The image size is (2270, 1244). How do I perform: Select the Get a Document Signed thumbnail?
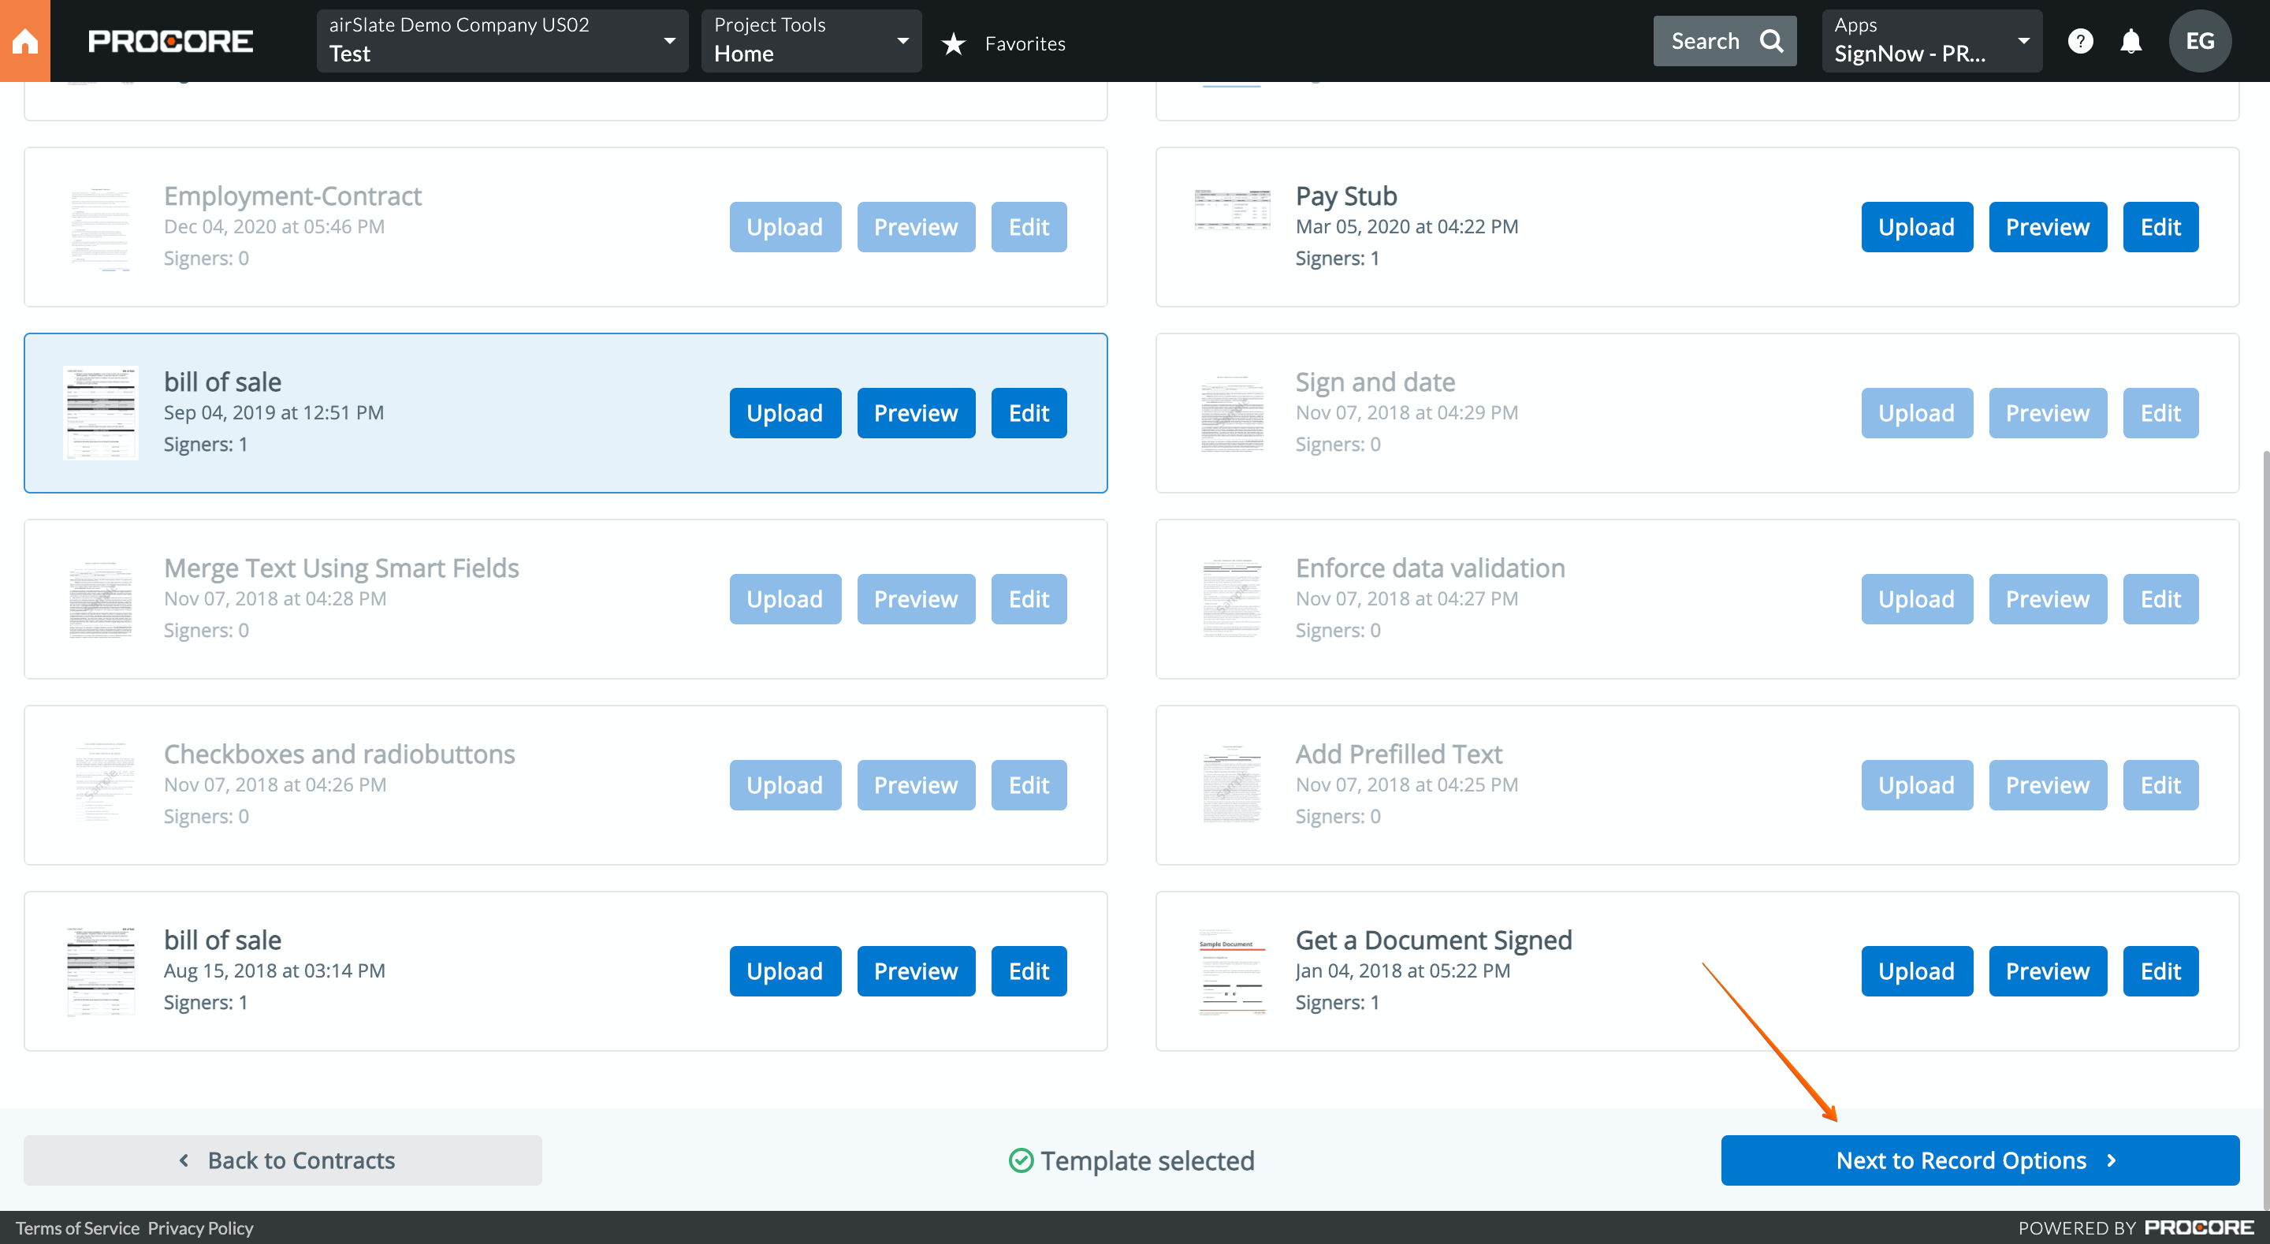[x=1232, y=971]
